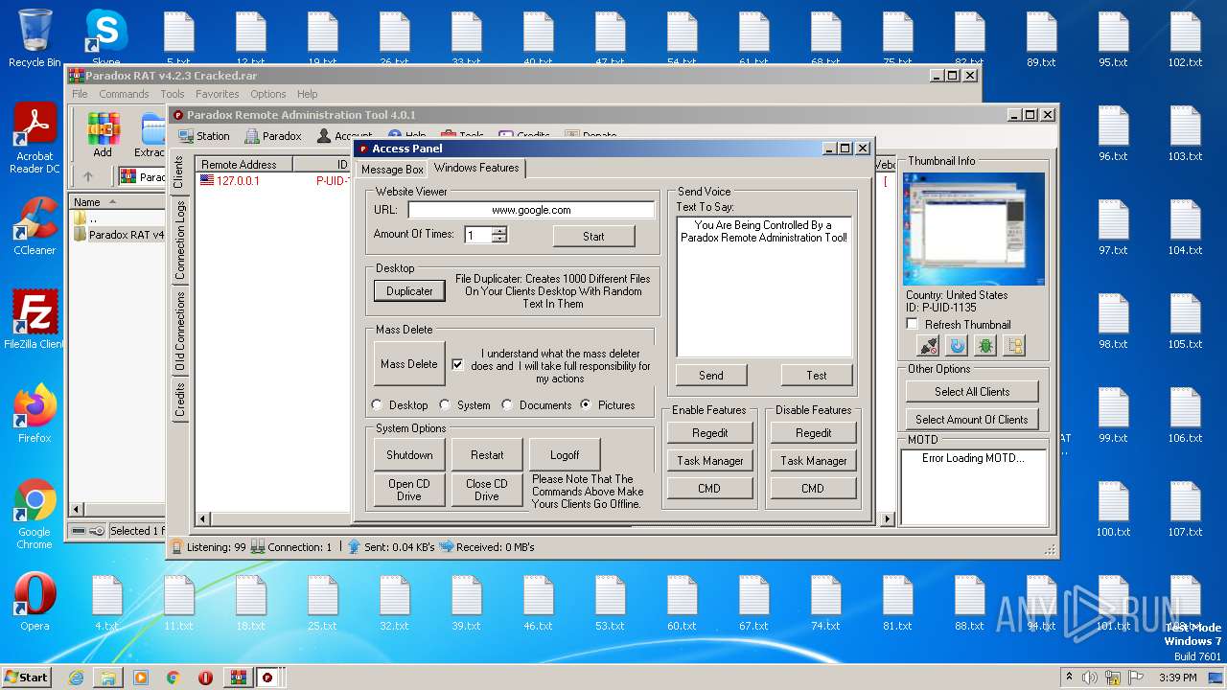Viewport: 1227px width, 690px height.
Task: Open WinRAR Commands menu
Action: point(124,94)
